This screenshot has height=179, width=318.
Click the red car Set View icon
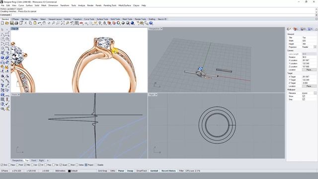pos(81,23)
